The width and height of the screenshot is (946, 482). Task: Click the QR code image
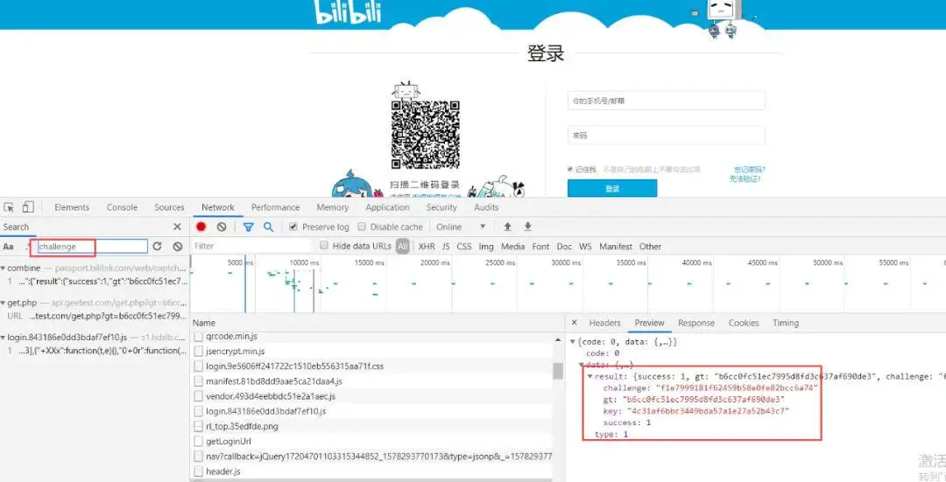pos(426,135)
